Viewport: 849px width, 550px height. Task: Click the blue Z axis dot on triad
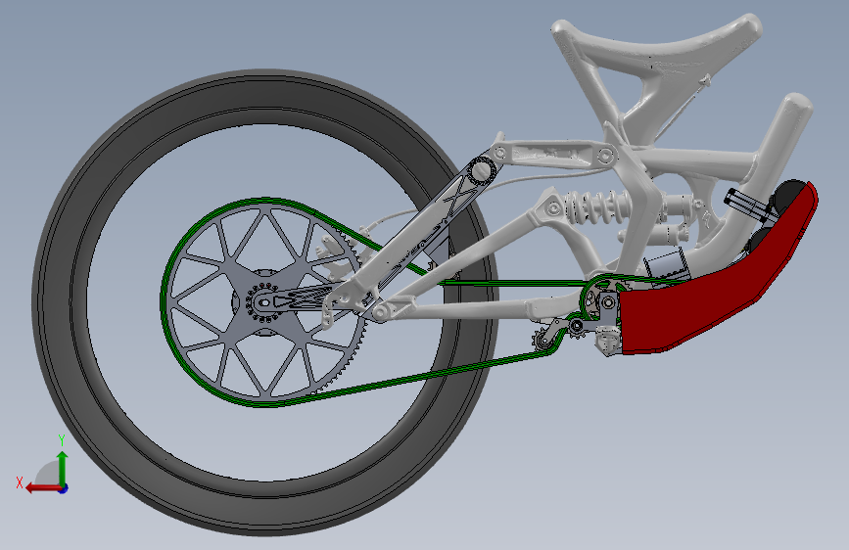(x=64, y=488)
